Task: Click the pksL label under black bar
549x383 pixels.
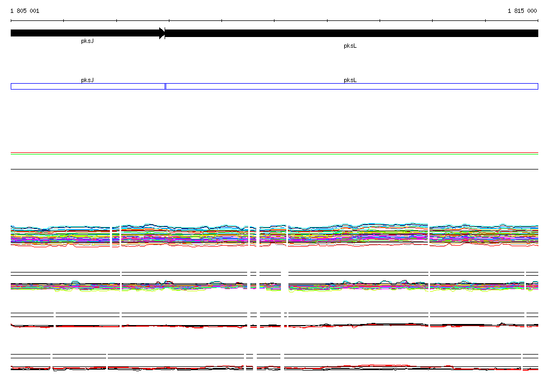Action: (350, 46)
